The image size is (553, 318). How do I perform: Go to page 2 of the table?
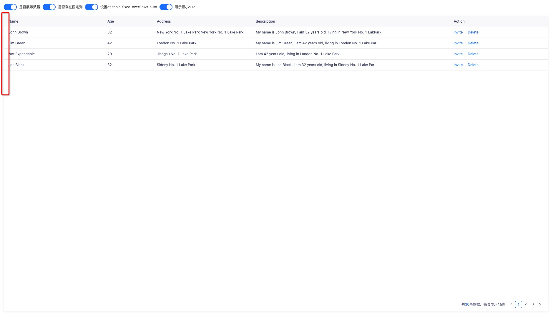526,304
